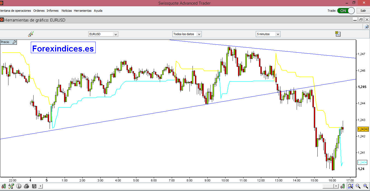
Task: Close the EURUSD chart sub-window
Action: (367, 20)
